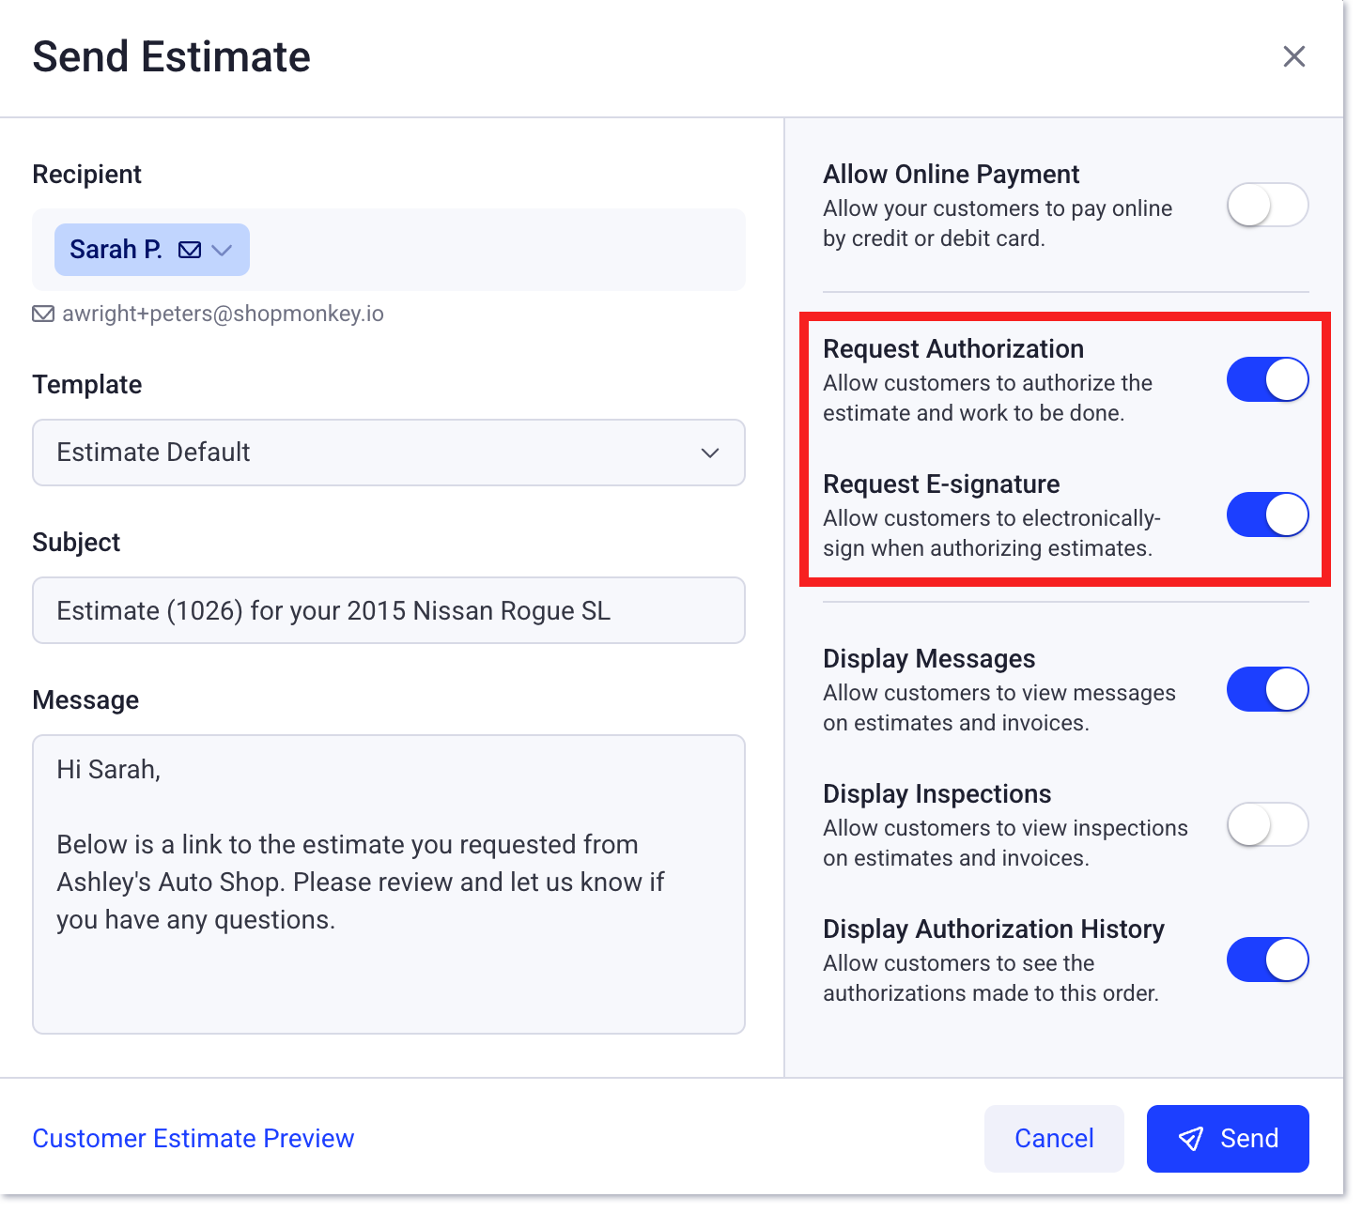Click inside the Message text area
The image size is (1362, 1213).
tap(388, 883)
